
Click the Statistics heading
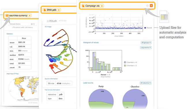tap(10, 34)
